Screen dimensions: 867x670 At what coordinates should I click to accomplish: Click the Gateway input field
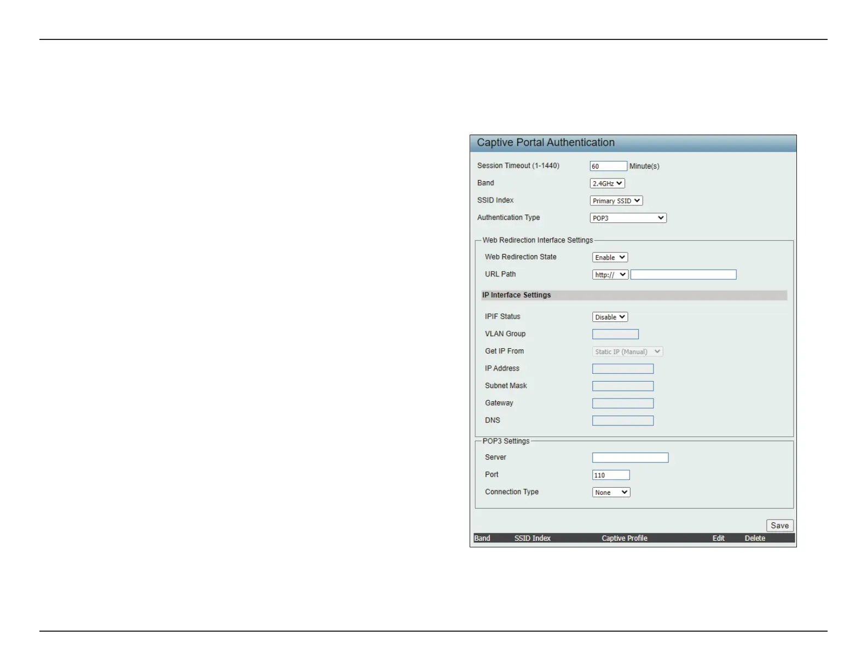point(622,403)
